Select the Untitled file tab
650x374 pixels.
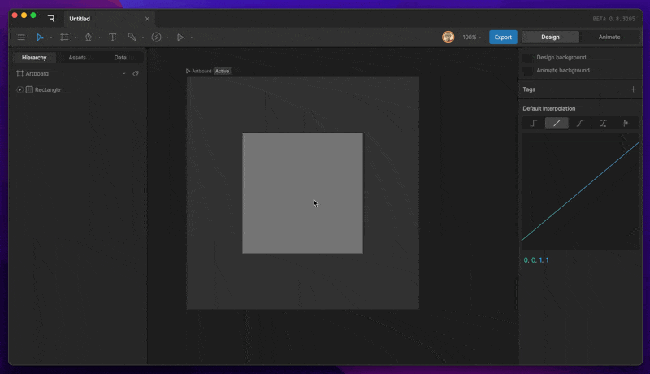pos(80,19)
